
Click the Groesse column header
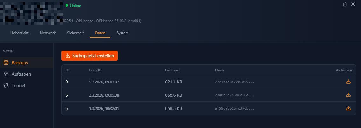point(172,70)
